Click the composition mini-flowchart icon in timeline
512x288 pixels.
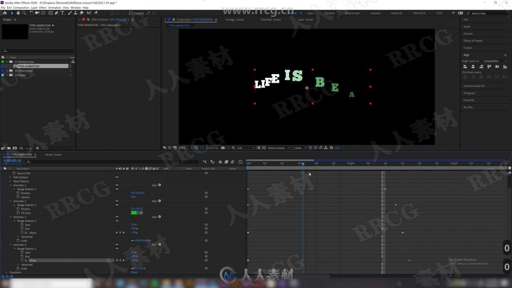pos(204,162)
